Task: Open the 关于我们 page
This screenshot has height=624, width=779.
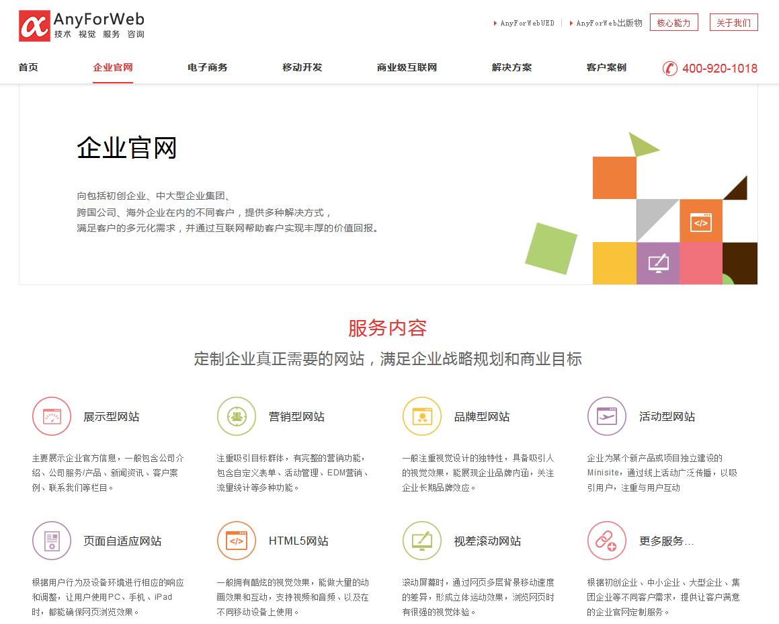Action: click(733, 22)
